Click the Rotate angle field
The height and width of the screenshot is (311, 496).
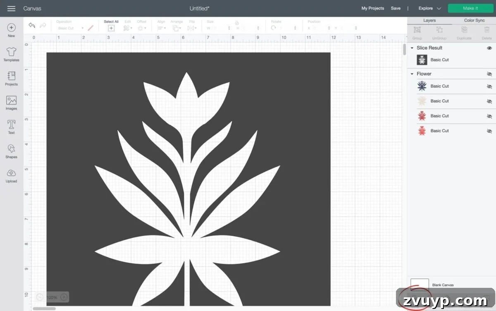click(288, 28)
